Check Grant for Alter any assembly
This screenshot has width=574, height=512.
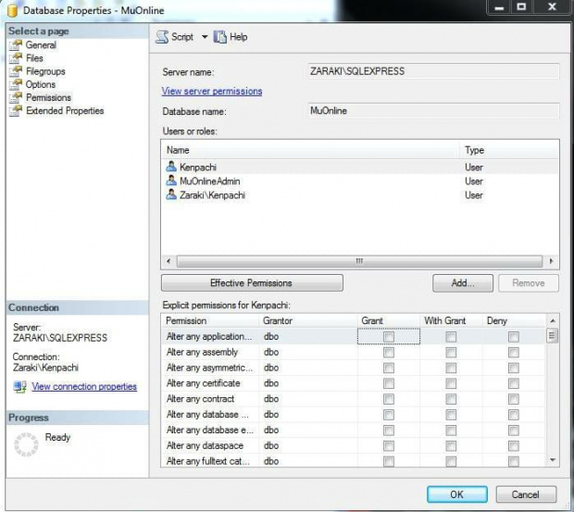pyautogui.click(x=389, y=353)
